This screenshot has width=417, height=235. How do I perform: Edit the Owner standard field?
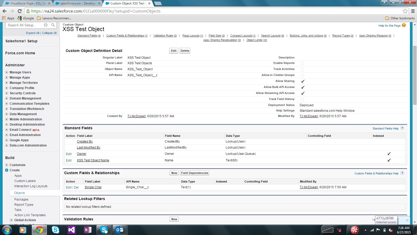click(x=69, y=154)
